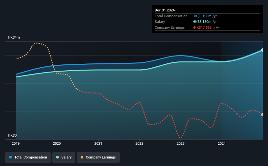Click the HK$3.198m total compensation value

(x=202, y=16)
